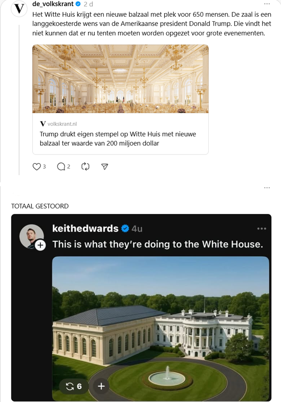Open the repost counter showing 6
Image resolution: width=281 pixels, height=402 pixels.
pyautogui.click(x=74, y=386)
